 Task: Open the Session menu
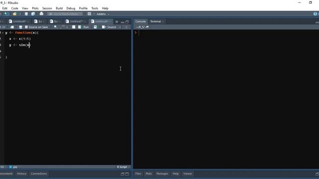(x=47, y=8)
